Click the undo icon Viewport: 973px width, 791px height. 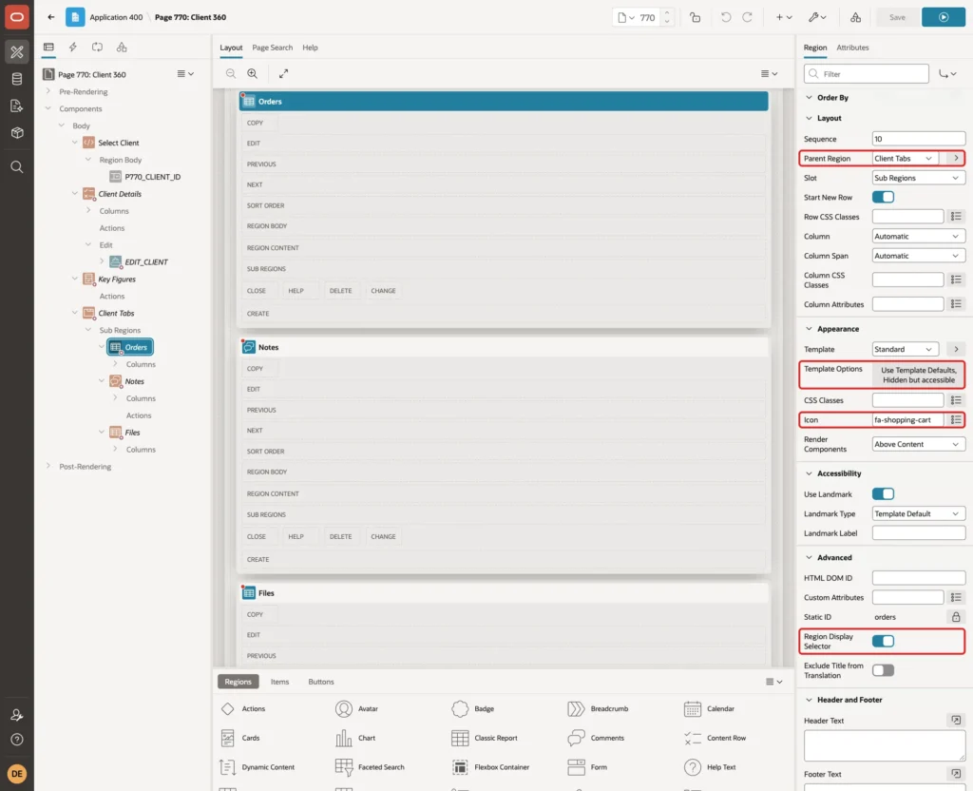[725, 17]
